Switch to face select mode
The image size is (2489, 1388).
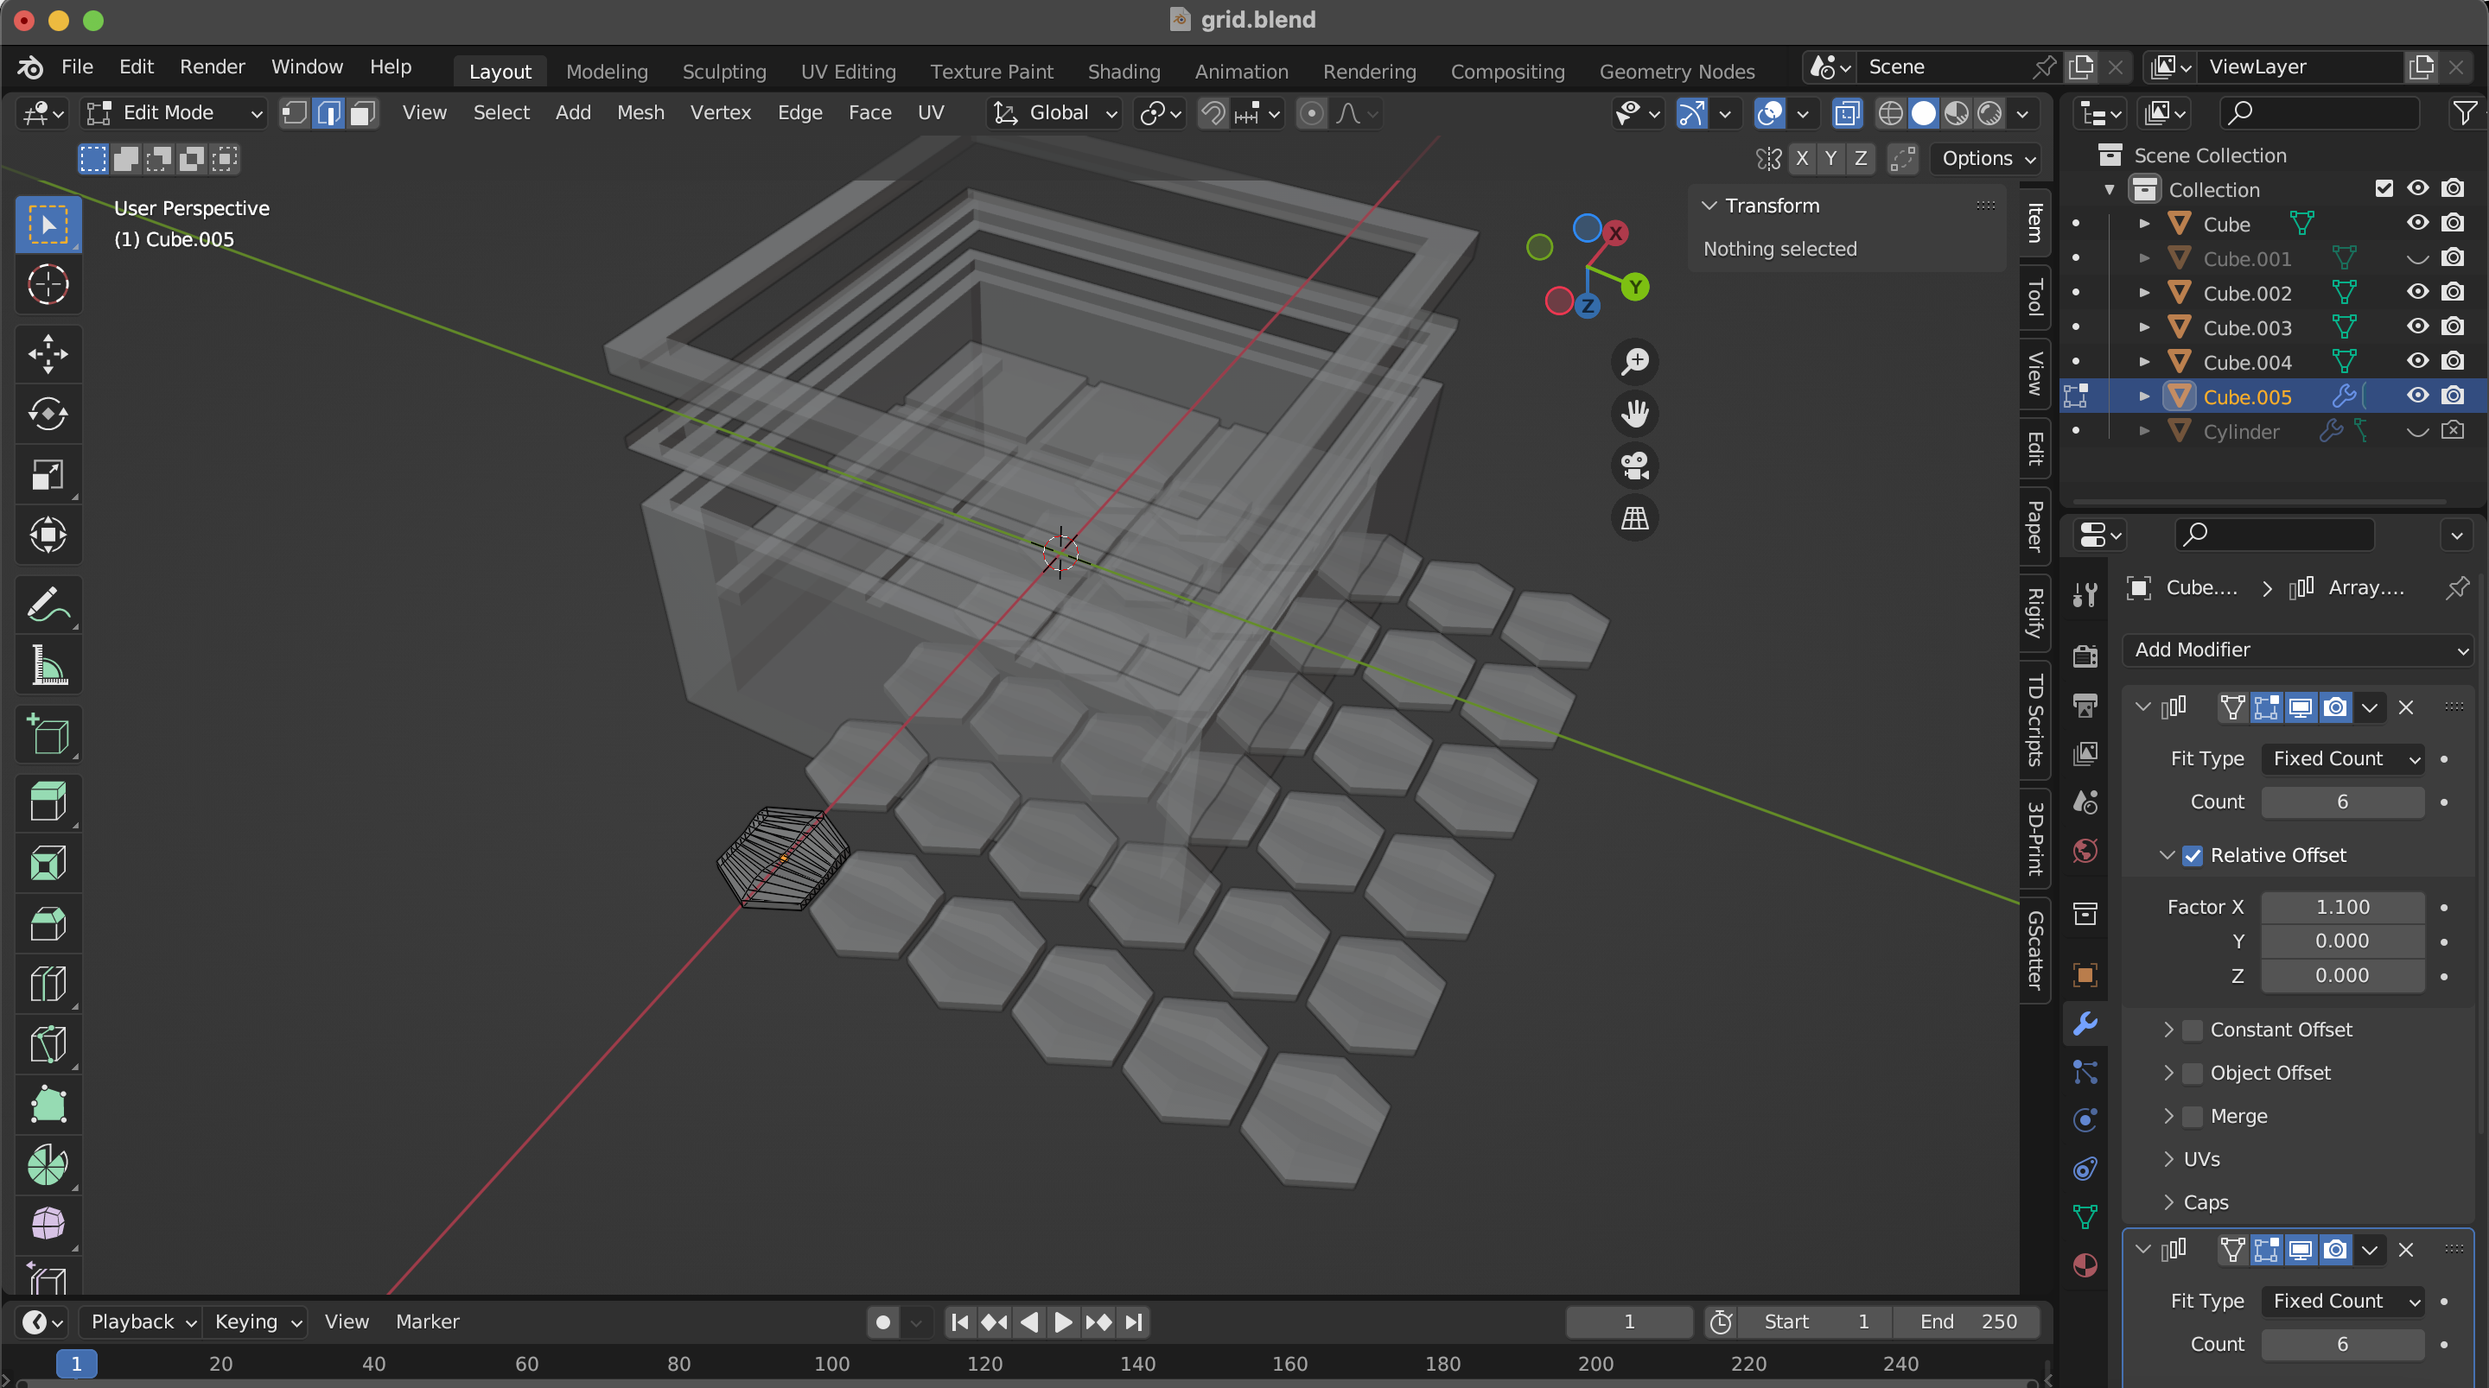pos(363,113)
